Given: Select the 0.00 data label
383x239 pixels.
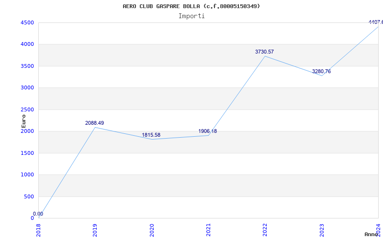Looking at the screenshot, I should coord(38,214).
